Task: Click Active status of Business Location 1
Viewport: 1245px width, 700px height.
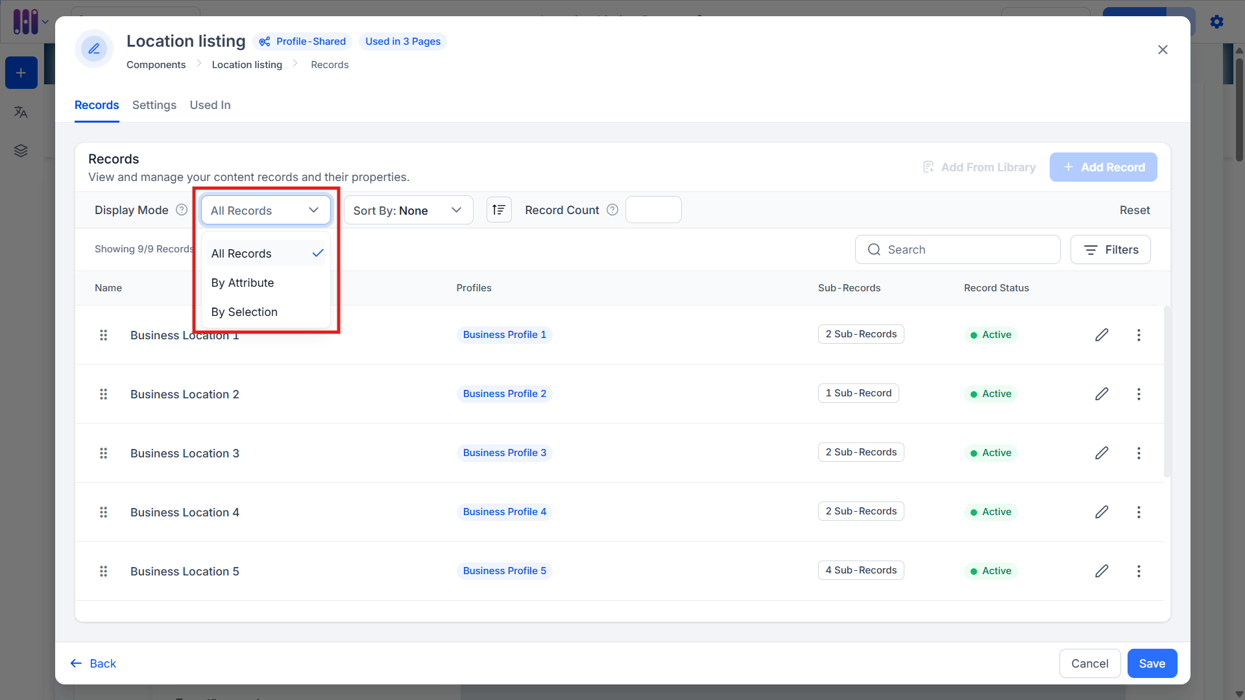Action: coord(991,335)
